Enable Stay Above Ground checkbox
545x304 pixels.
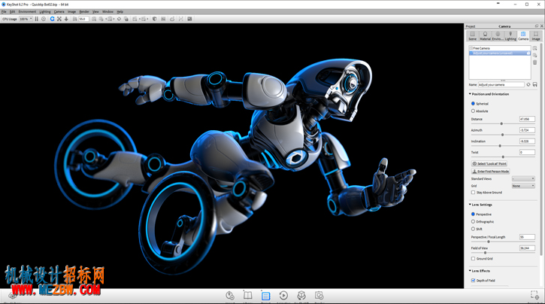[x=473, y=193]
